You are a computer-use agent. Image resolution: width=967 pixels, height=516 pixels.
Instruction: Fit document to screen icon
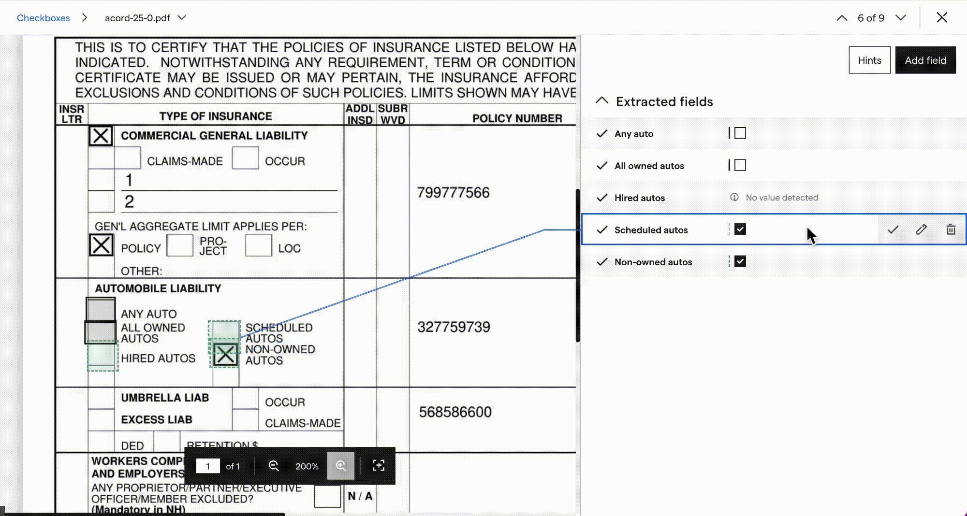tap(379, 466)
